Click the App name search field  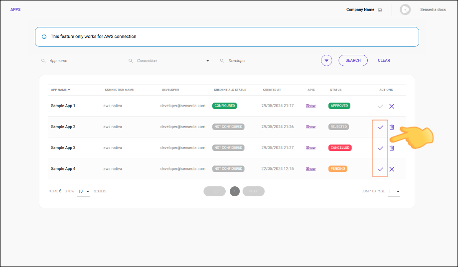80,61
